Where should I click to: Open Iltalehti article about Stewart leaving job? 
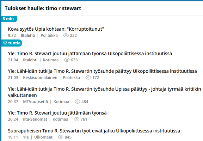(90, 54)
